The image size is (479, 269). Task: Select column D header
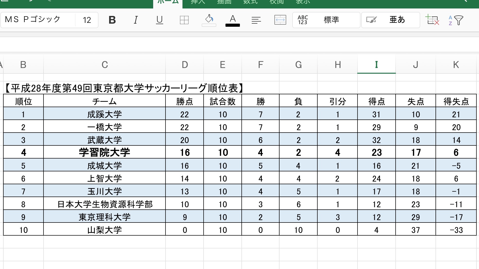pyautogui.click(x=185, y=64)
